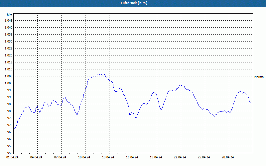Click the curve minimum just after 16.04.24

tap(136, 118)
